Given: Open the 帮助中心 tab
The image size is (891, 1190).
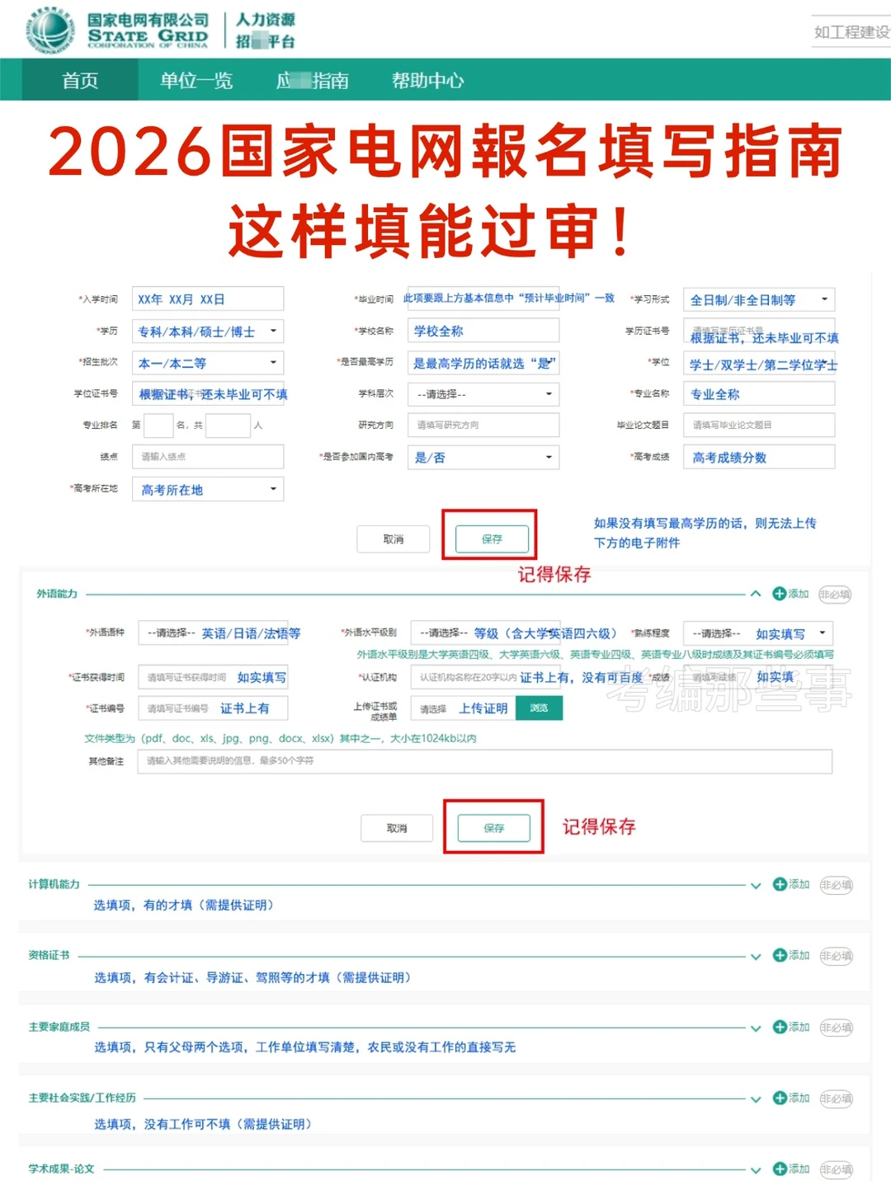Looking at the screenshot, I should coord(427,80).
